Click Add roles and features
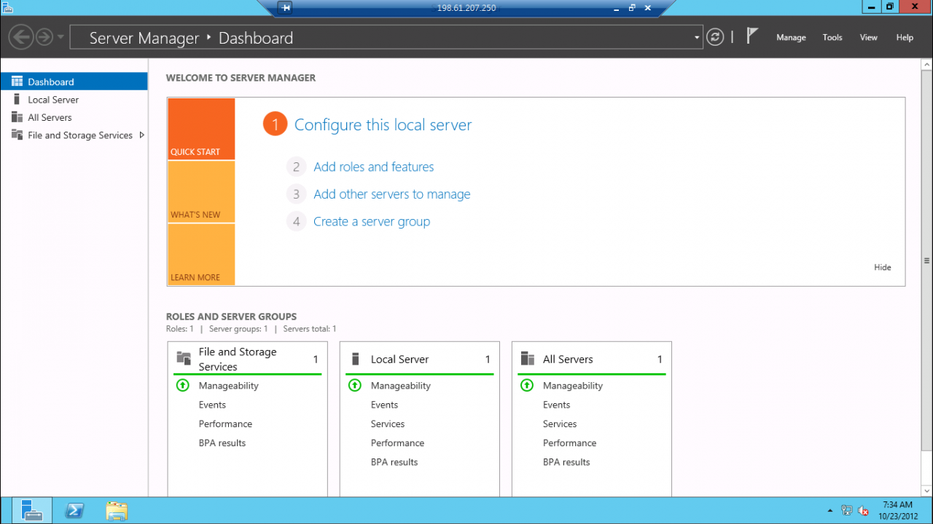Image resolution: width=933 pixels, height=524 pixels. (373, 167)
